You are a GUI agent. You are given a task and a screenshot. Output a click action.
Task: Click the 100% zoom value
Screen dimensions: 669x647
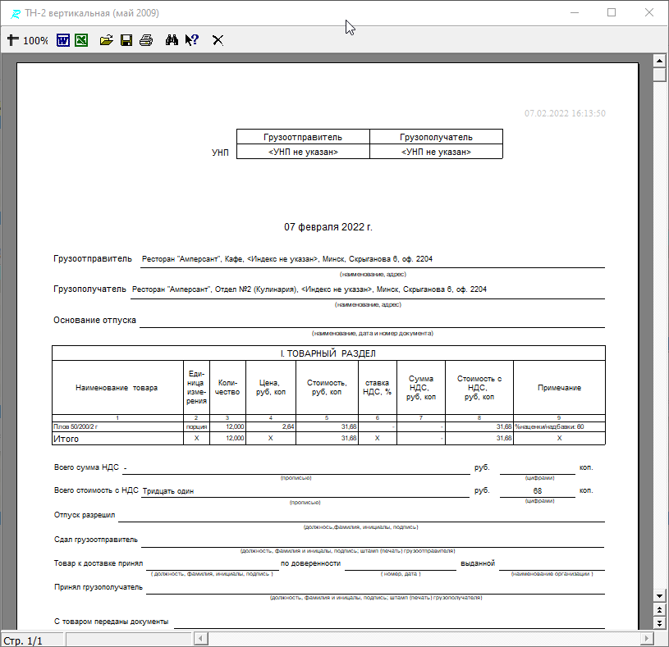(x=35, y=41)
